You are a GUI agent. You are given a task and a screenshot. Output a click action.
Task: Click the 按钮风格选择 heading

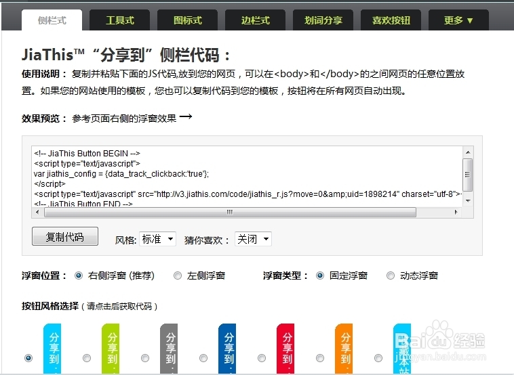tap(50, 306)
